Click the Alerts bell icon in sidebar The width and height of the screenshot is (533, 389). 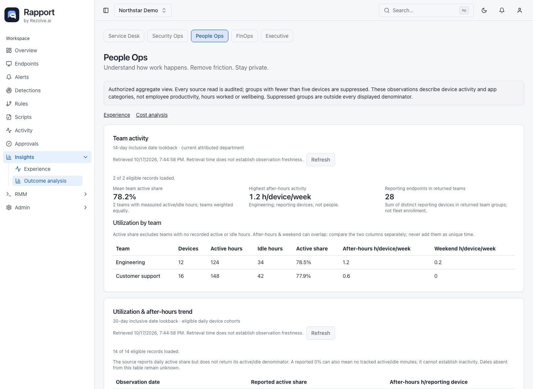9,77
